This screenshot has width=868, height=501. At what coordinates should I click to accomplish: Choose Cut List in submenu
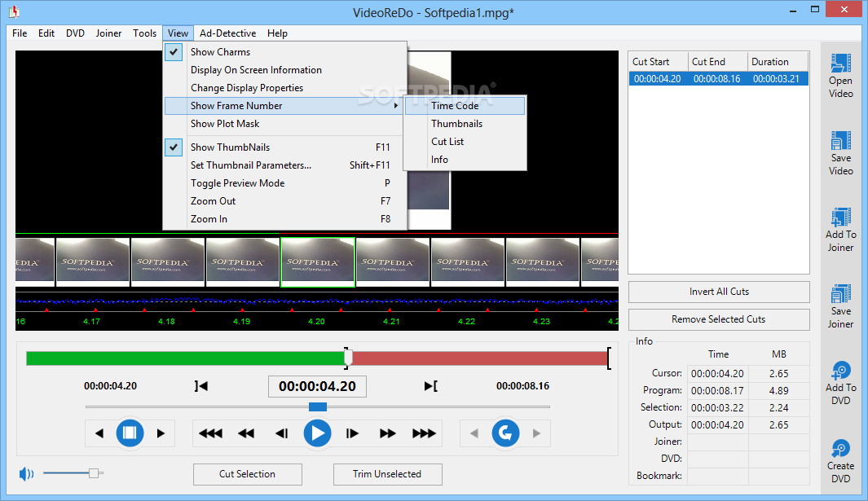pyautogui.click(x=465, y=142)
